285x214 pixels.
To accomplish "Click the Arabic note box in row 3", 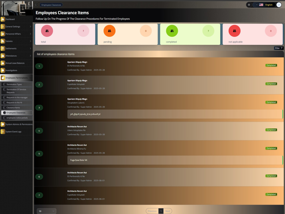I will coord(175,114).
